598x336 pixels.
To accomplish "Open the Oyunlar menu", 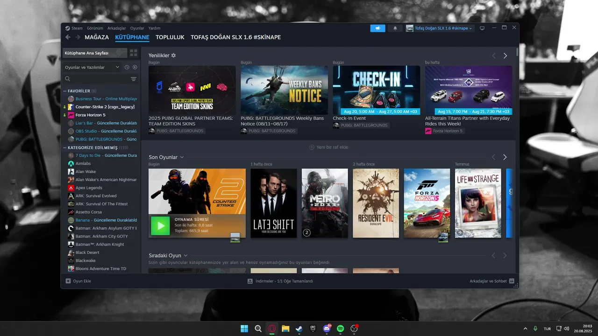I will pyautogui.click(x=137, y=28).
